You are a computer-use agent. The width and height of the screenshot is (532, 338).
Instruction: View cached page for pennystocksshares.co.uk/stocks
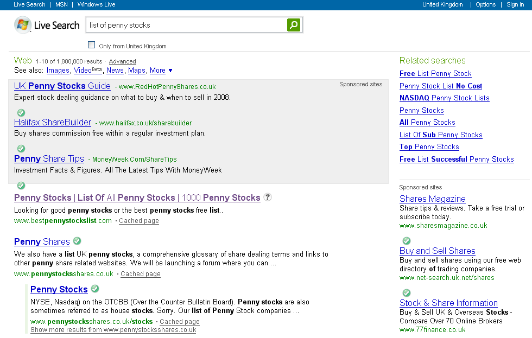click(180, 322)
